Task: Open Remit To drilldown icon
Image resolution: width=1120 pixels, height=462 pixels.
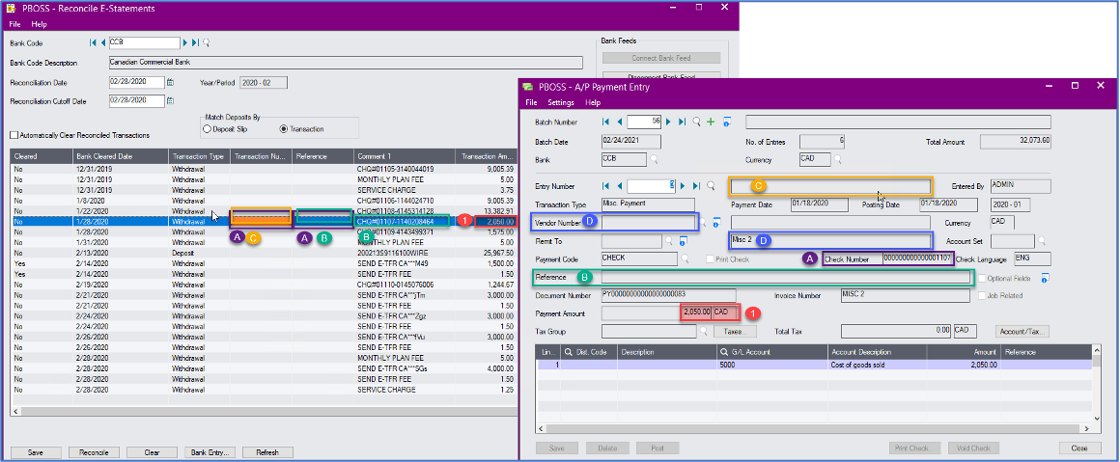Action: tap(683, 241)
